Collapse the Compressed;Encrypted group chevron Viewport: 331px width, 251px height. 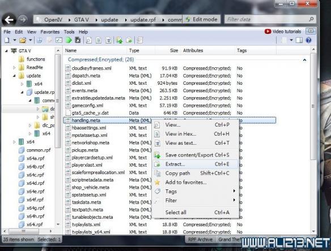304,60
